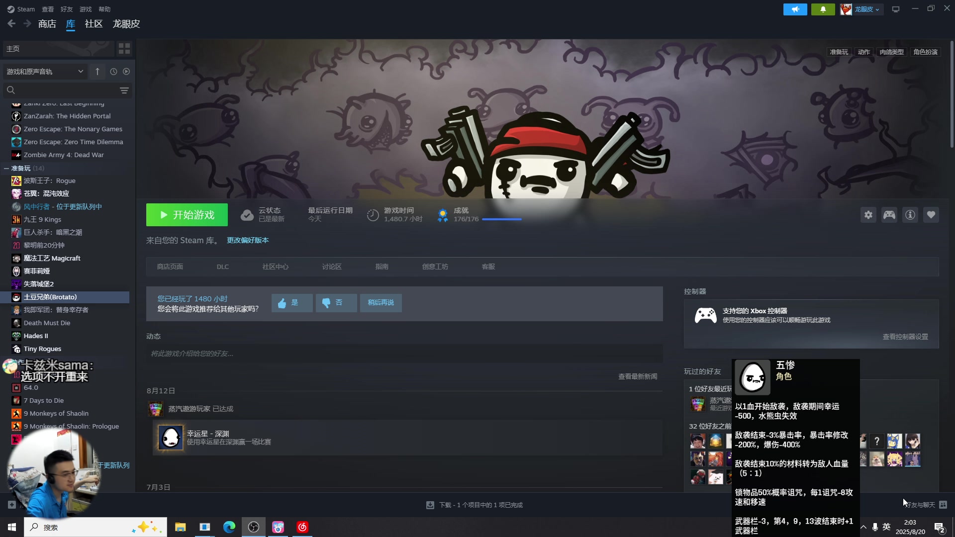This screenshot has height=537, width=955.
Task: Click the achievements progress bar
Action: (502, 219)
